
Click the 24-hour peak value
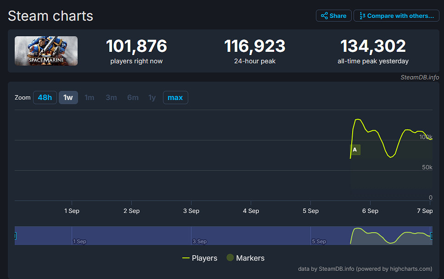coord(254,46)
